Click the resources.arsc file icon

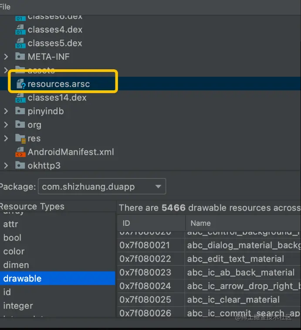coord(21,84)
